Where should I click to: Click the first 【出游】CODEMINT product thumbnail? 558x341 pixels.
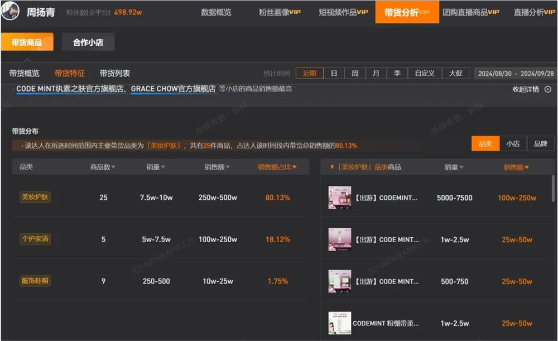click(340, 197)
